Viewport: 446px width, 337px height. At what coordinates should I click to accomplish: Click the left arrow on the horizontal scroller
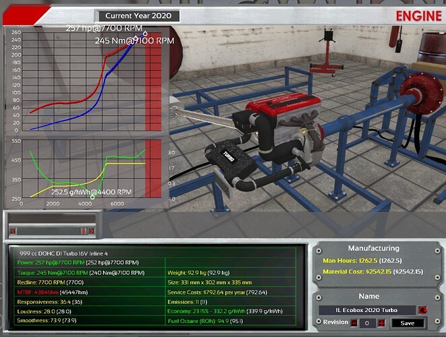tap(13, 231)
